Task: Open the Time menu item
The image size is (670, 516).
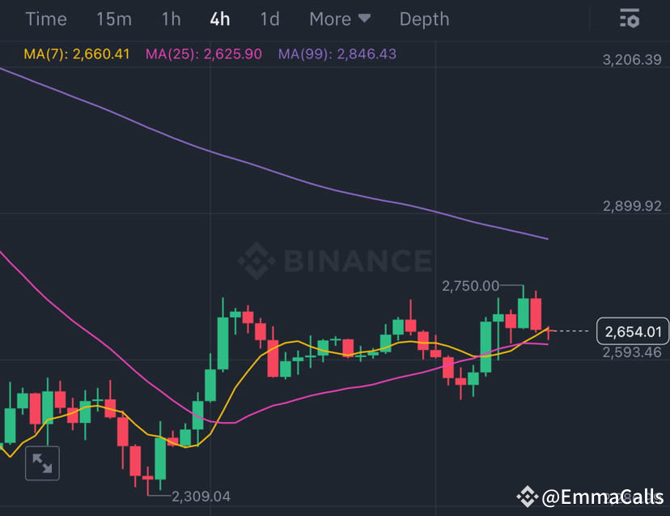Action: (x=45, y=19)
